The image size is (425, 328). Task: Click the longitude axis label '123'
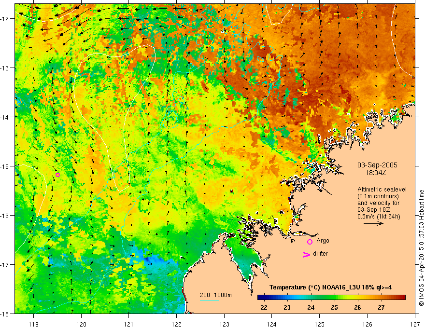224,324
